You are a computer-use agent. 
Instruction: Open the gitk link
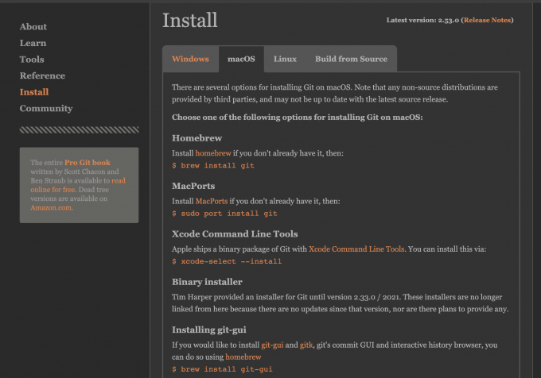pos(306,345)
